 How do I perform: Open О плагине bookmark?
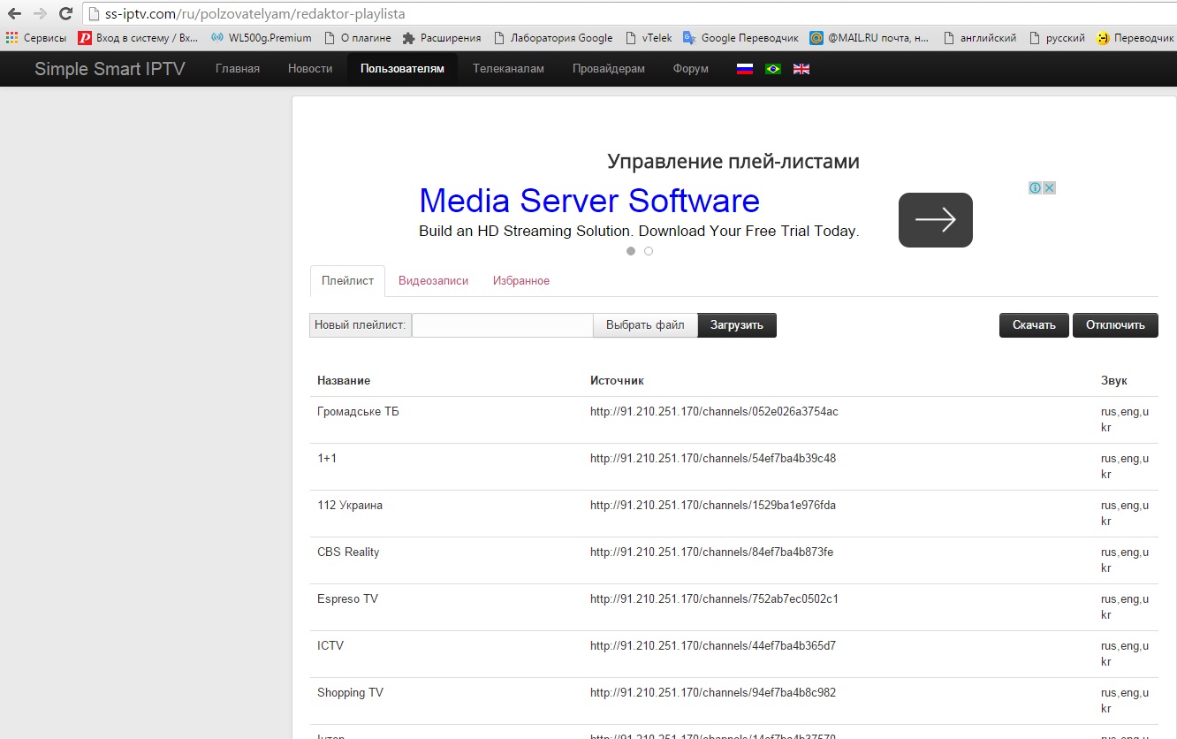(358, 38)
